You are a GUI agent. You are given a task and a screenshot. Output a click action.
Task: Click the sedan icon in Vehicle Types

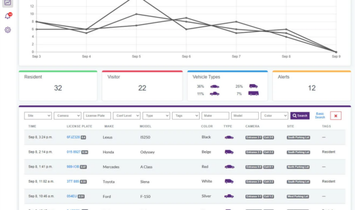(215, 86)
